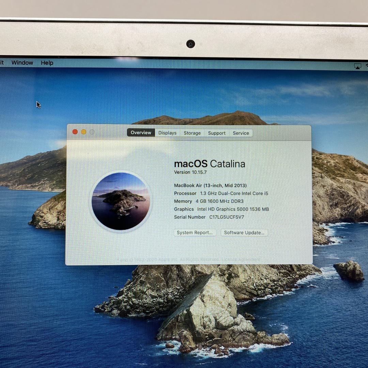Minimize the About This Mac window
368x368 pixels.
pos(83,132)
